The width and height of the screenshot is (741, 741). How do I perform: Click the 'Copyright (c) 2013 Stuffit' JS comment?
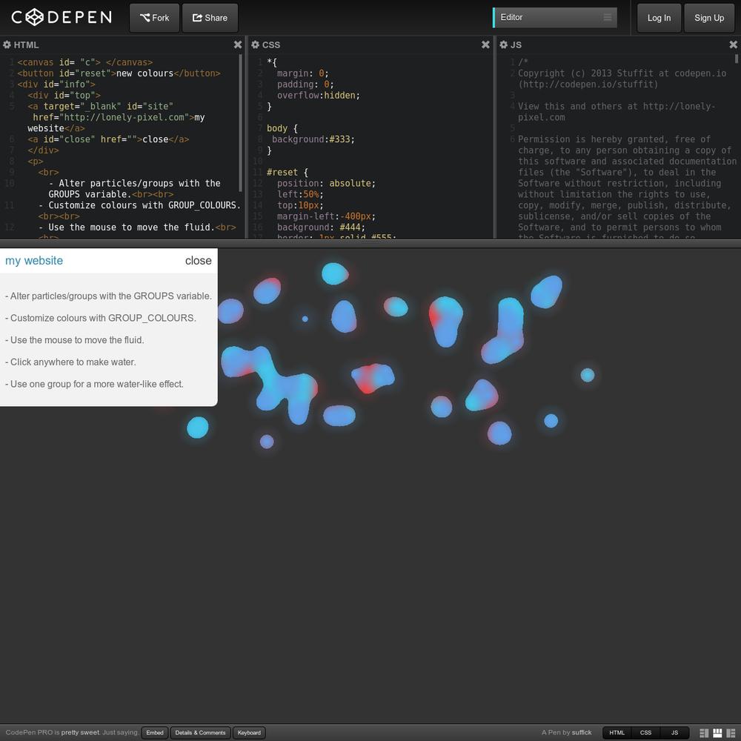coord(622,79)
